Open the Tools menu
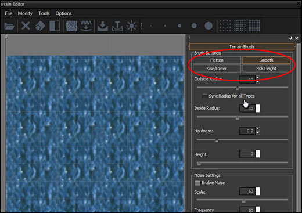 (x=44, y=13)
